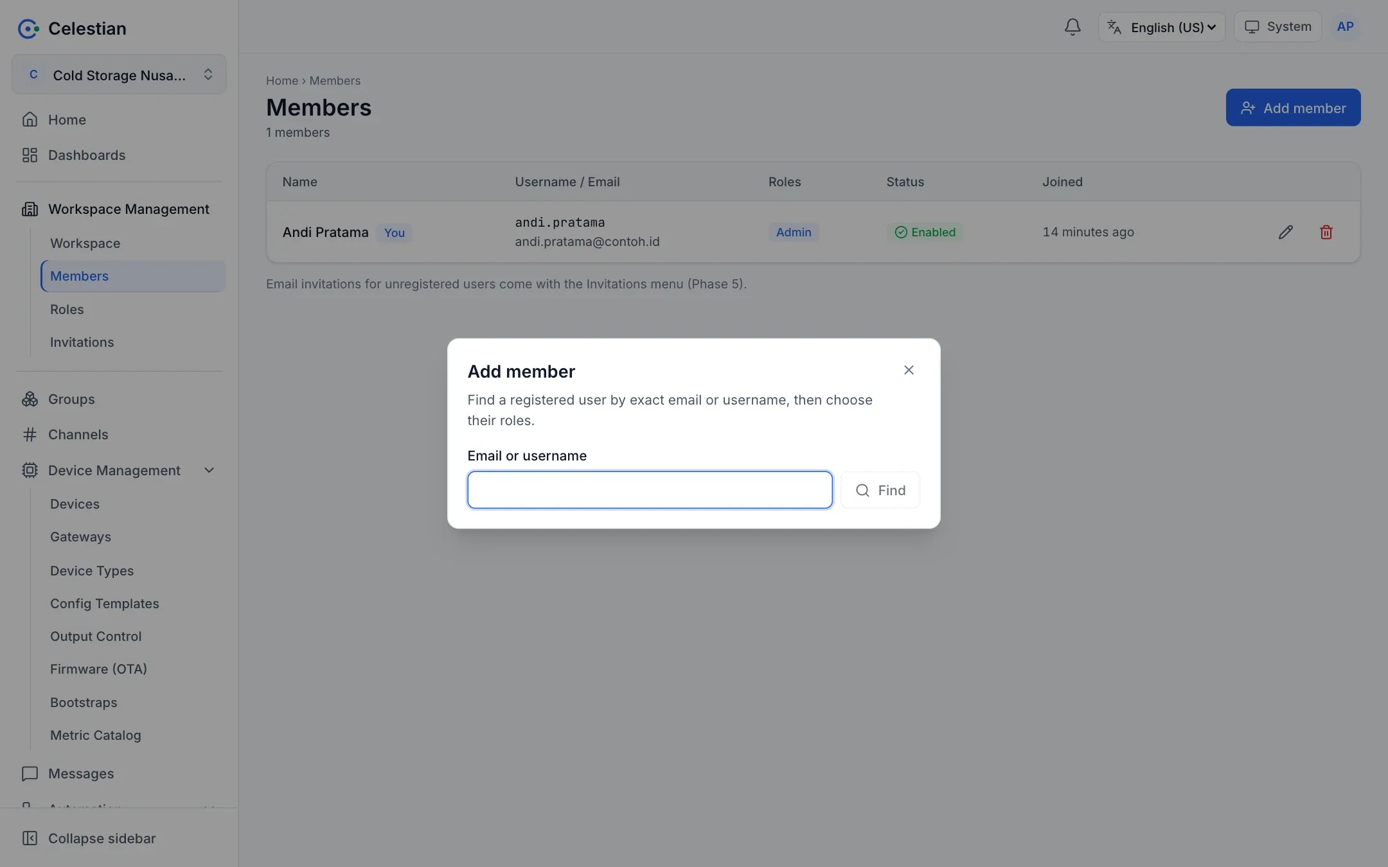Click the Messages chat icon

[30, 773]
